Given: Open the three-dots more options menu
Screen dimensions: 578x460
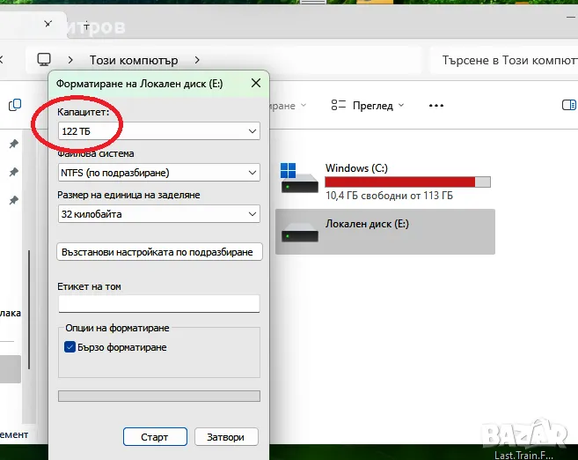Looking at the screenshot, I should click(435, 105).
